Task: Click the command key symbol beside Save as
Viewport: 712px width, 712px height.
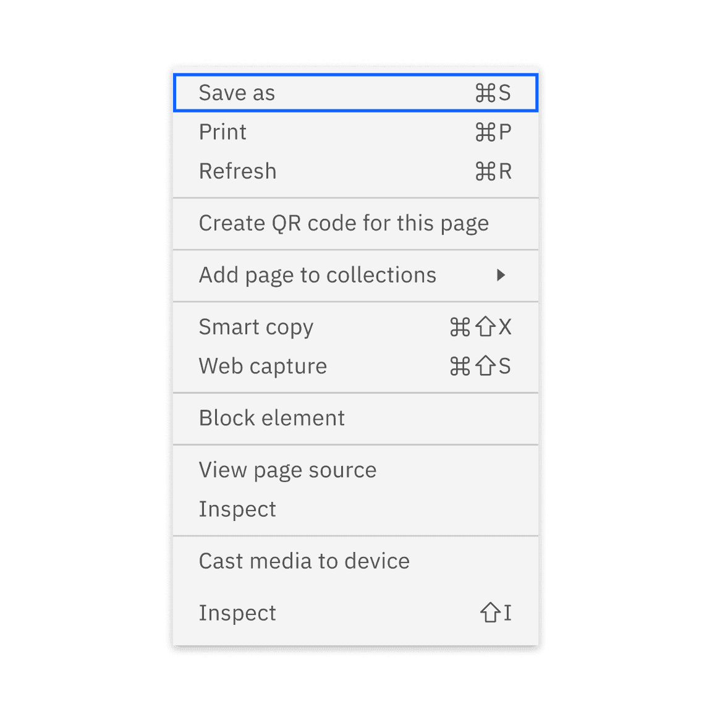Action: click(485, 93)
